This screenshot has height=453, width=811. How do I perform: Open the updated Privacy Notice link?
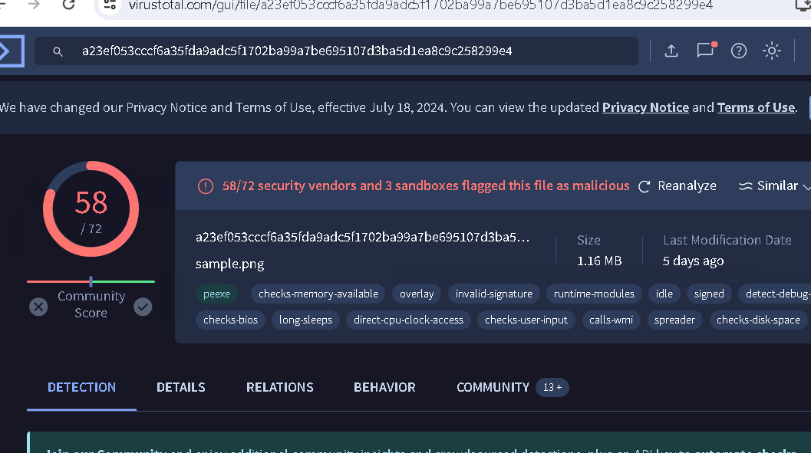pos(645,107)
